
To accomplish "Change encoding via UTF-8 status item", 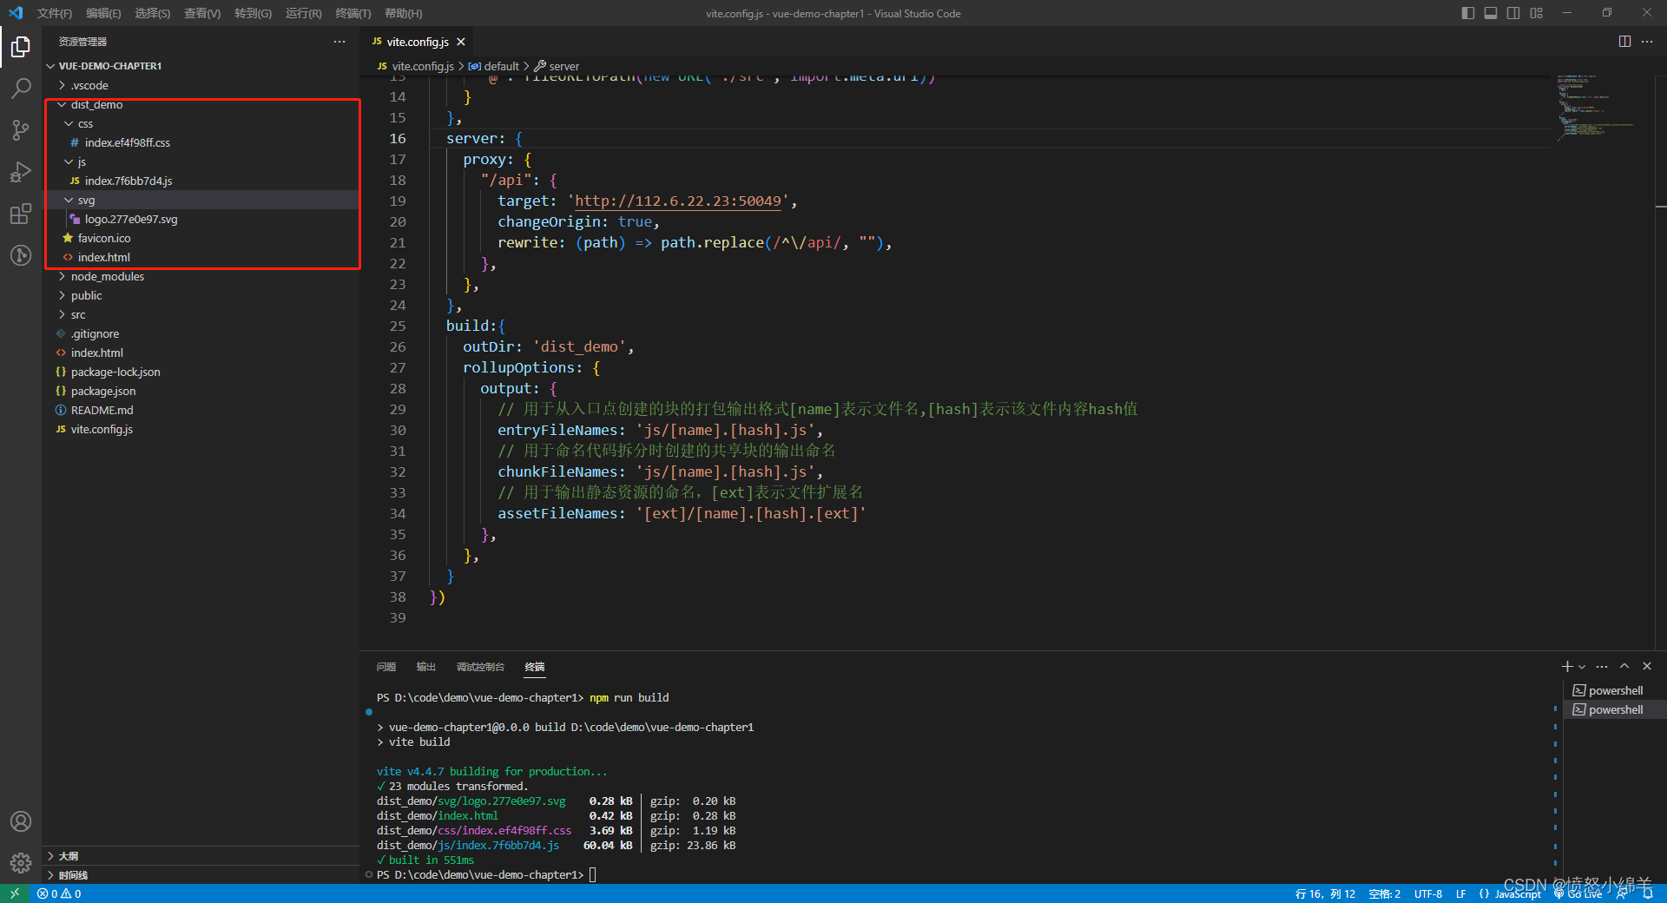I will [1428, 893].
